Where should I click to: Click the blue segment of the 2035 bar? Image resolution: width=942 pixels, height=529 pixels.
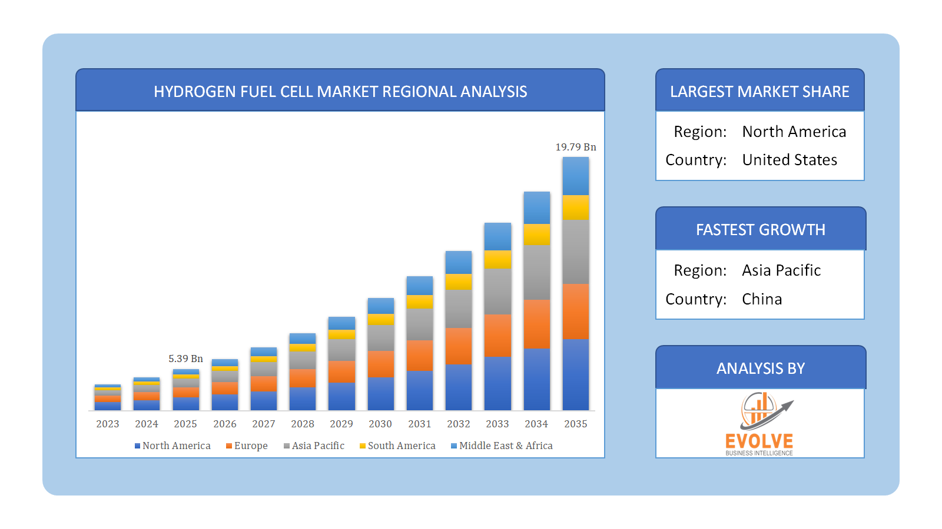tap(575, 373)
